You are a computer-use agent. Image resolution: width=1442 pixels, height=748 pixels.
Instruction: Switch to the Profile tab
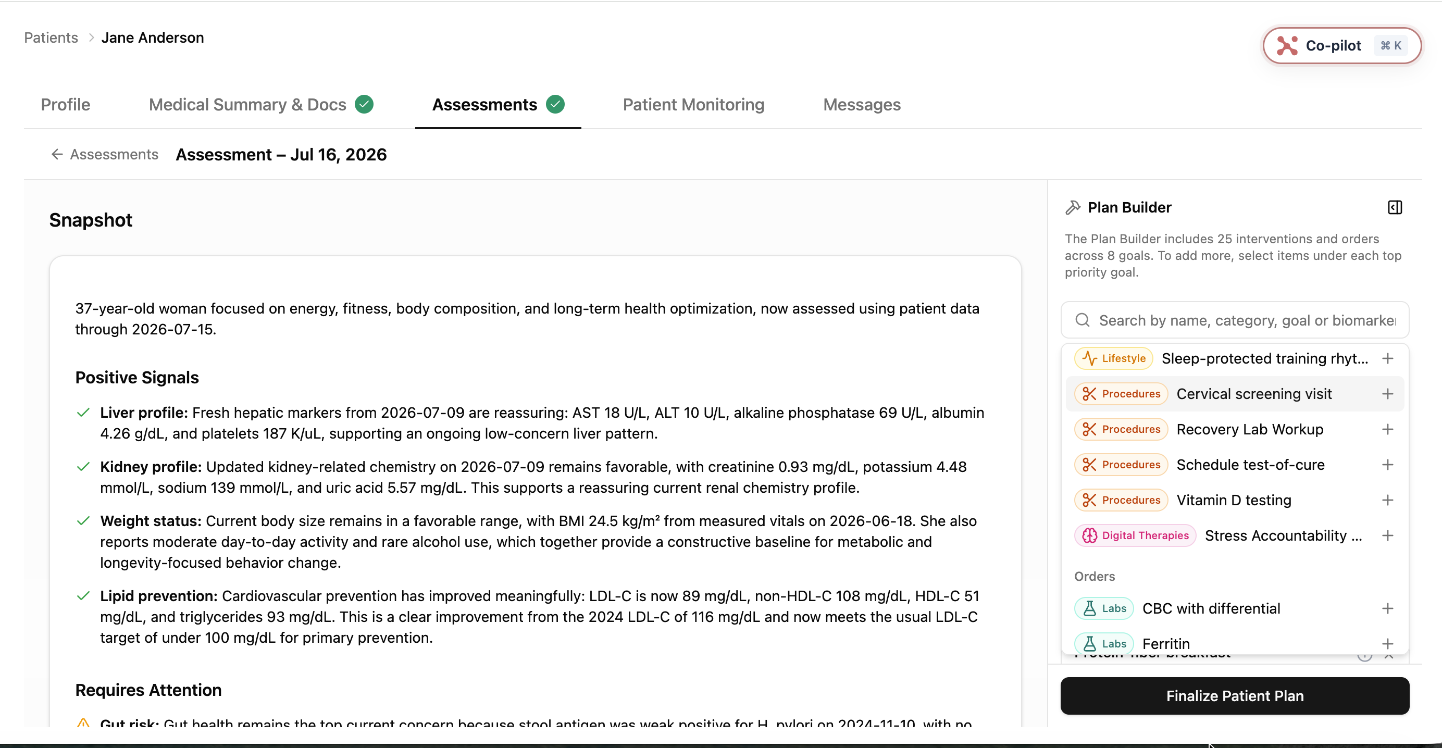click(x=66, y=105)
